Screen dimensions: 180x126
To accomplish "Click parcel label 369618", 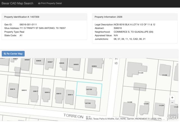I will [24, 90].
